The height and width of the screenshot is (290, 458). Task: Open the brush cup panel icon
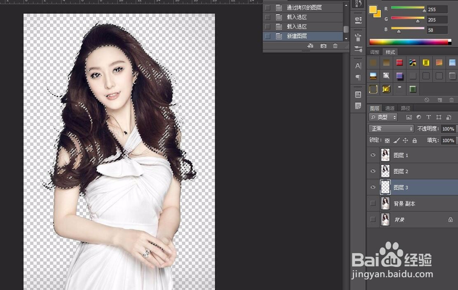[358, 37]
